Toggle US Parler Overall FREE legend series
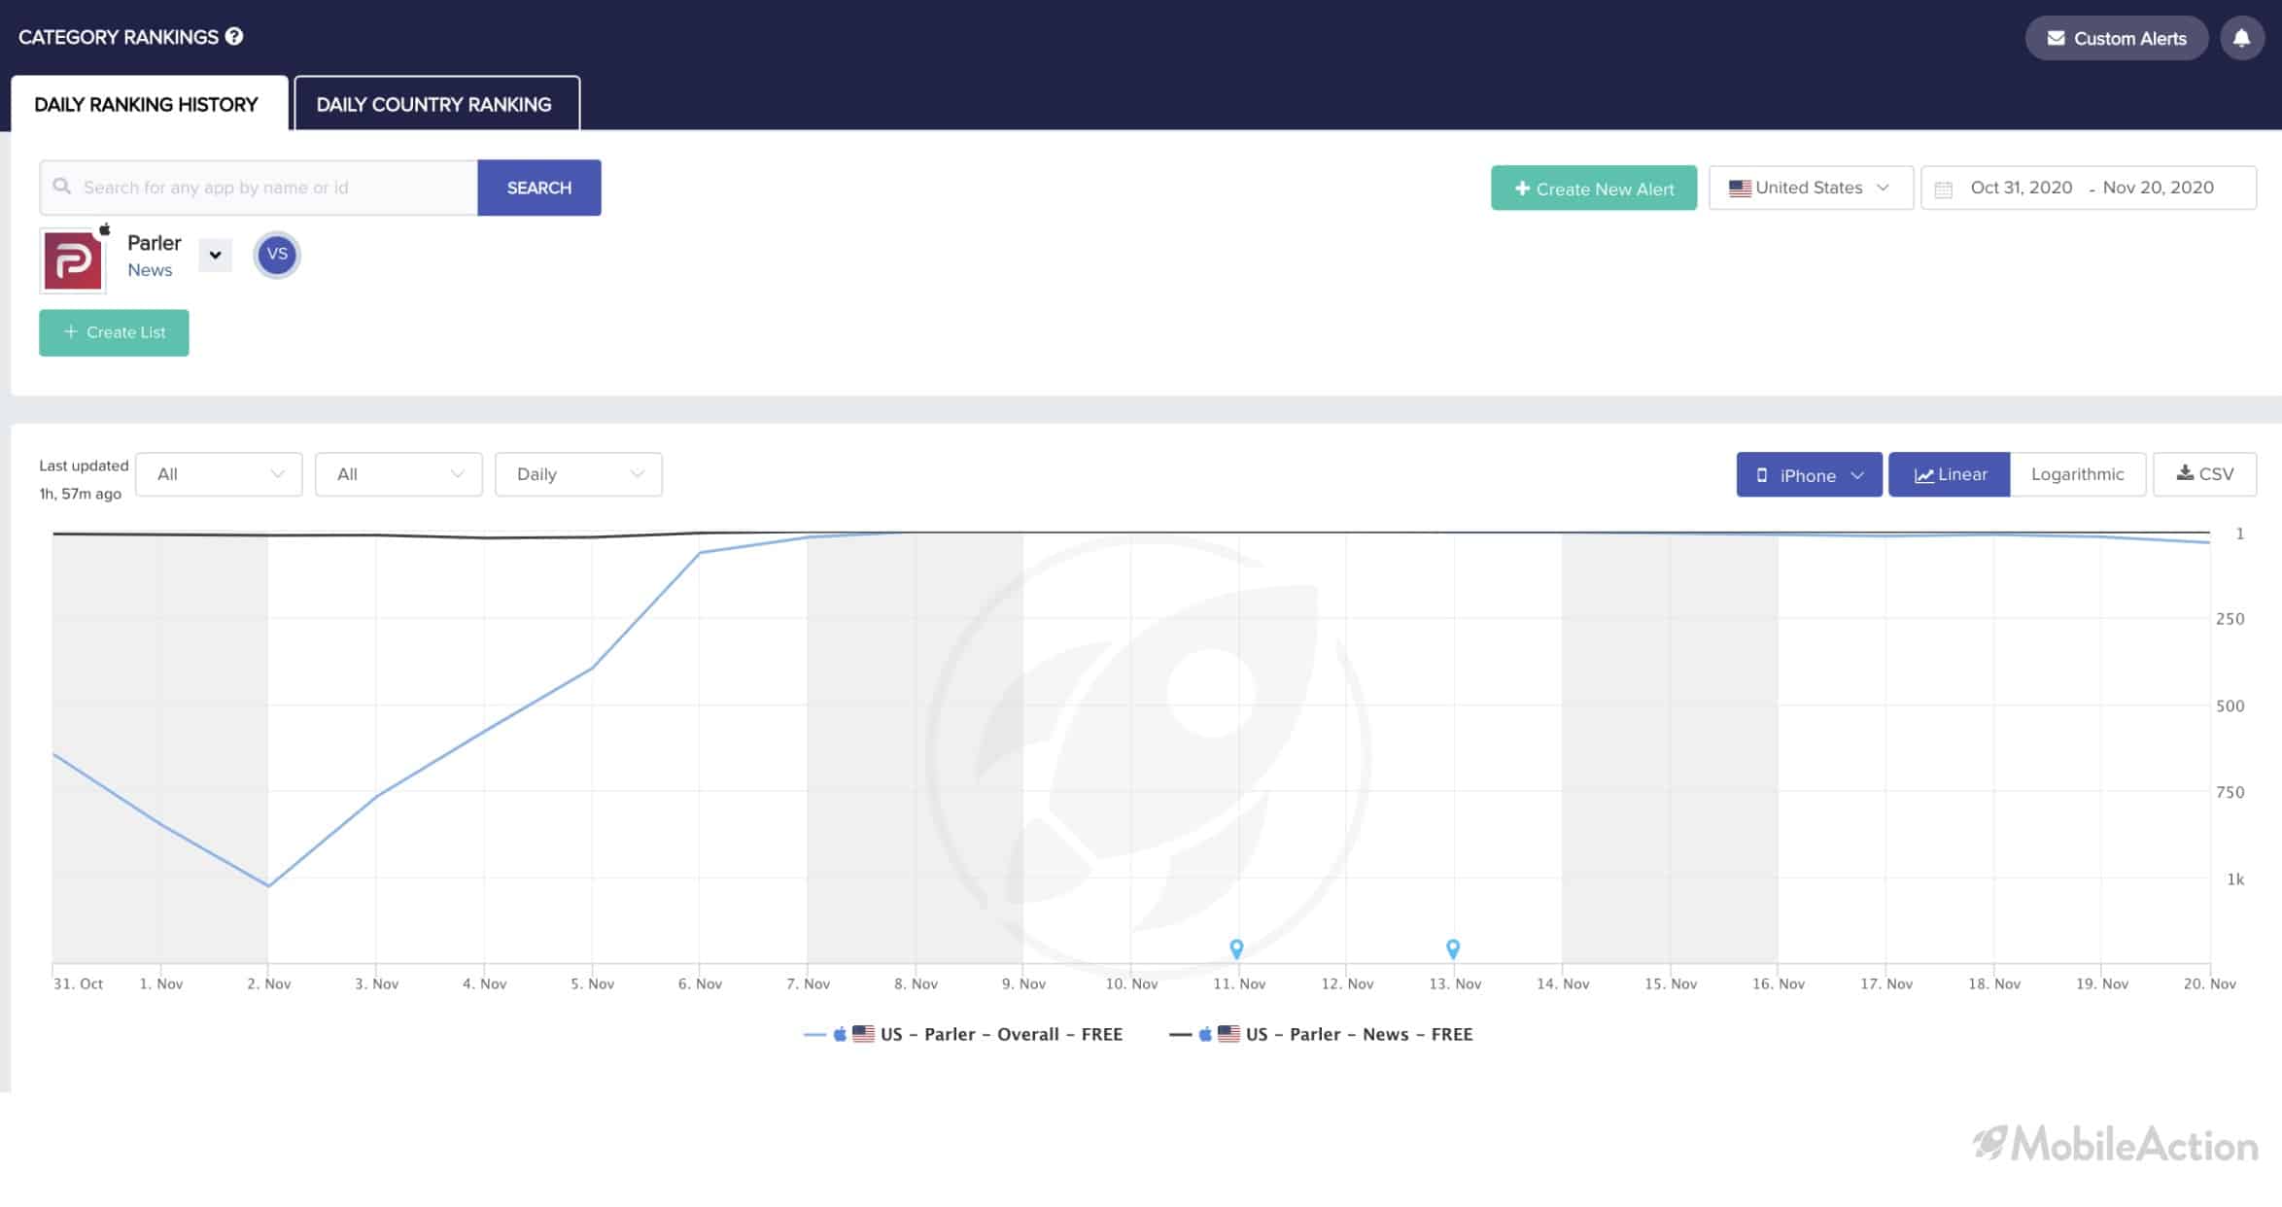Viewport: 2282px width, 1207px height. coord(963,1034)
